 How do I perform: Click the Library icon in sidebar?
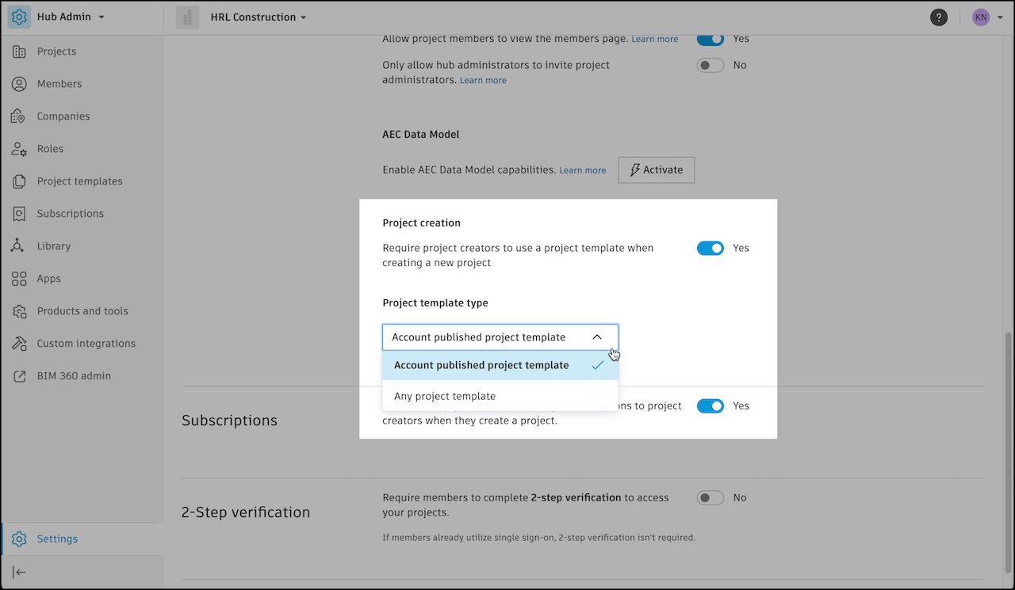tap(19, 246)
